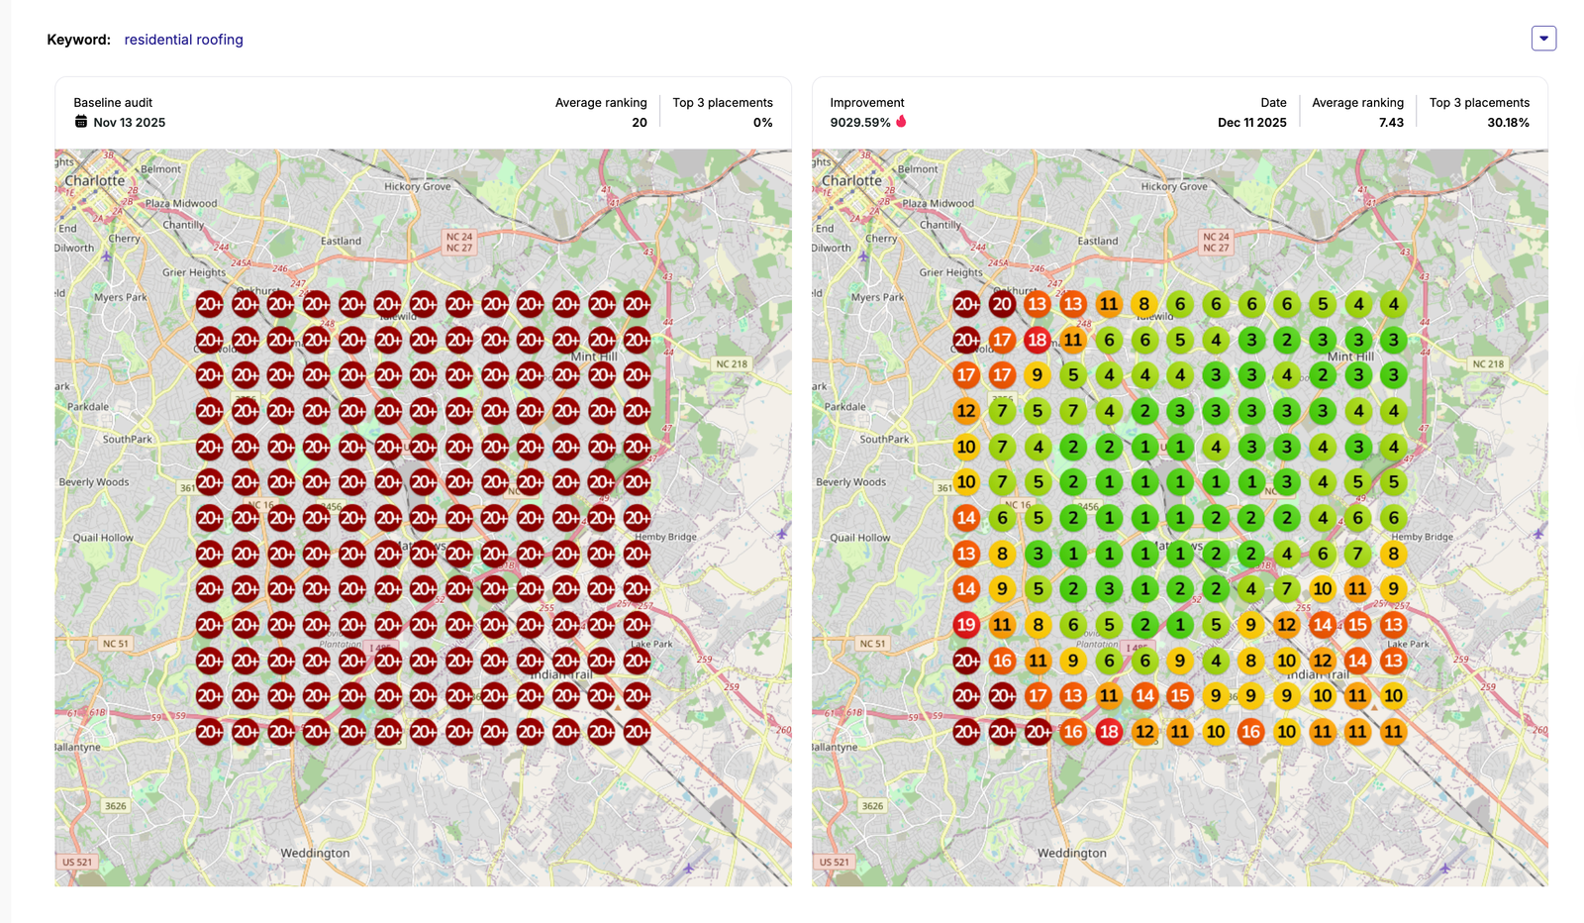Click Myers Park on the baseline map
The width and height of the screenshot is (1584, 923).
[x=120, y=297]
